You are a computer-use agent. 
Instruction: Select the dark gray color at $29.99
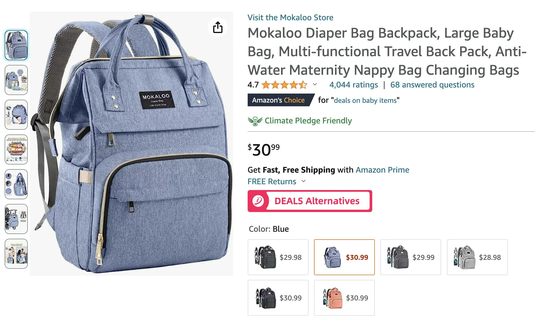coord(410,257)
